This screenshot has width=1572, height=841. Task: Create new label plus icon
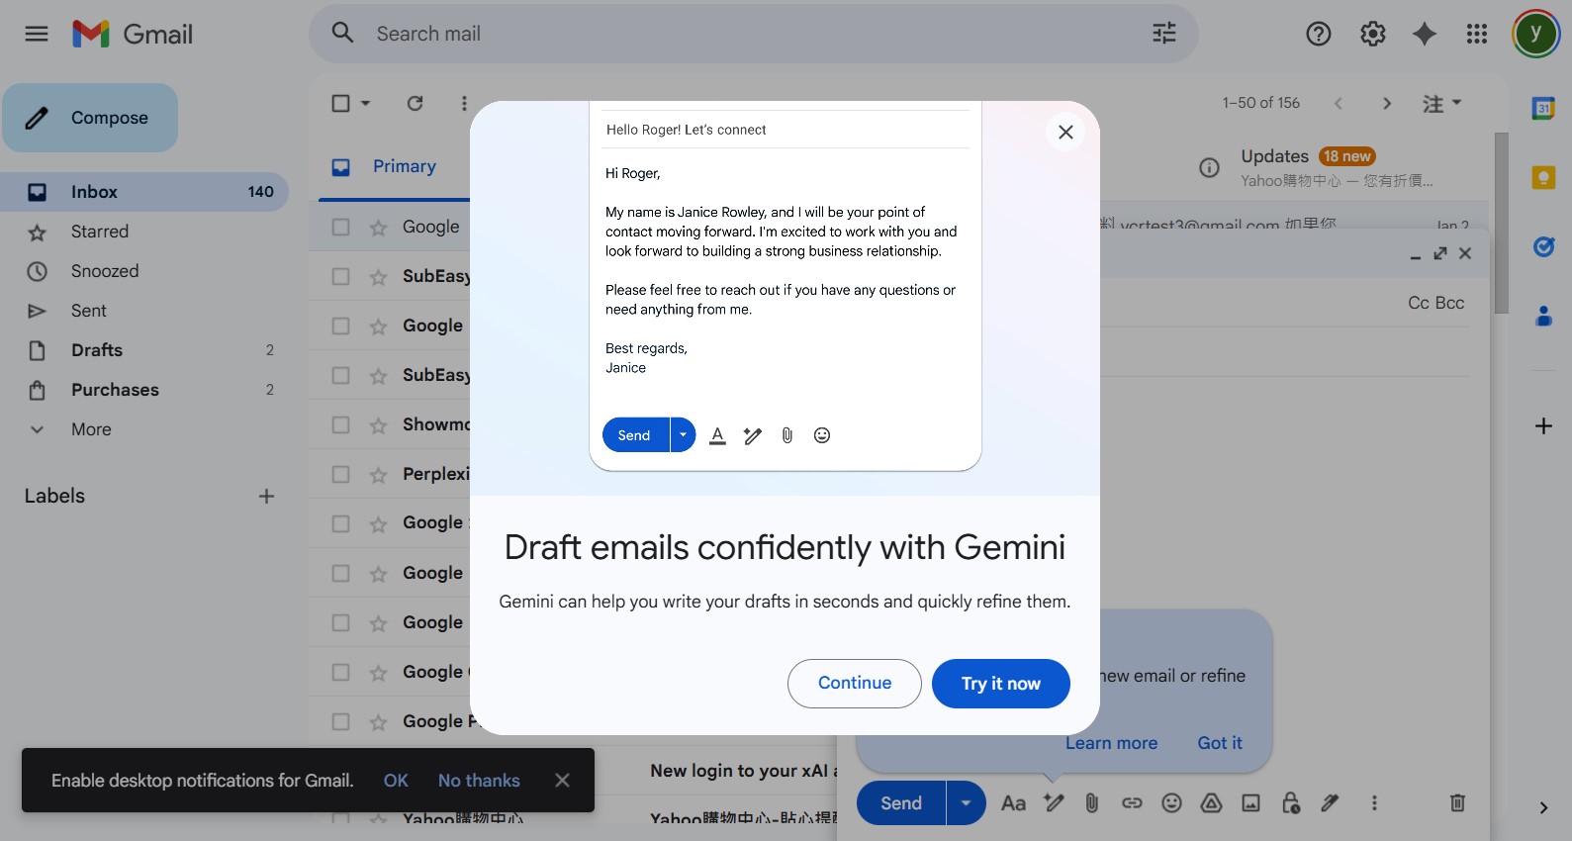[266, 496]
